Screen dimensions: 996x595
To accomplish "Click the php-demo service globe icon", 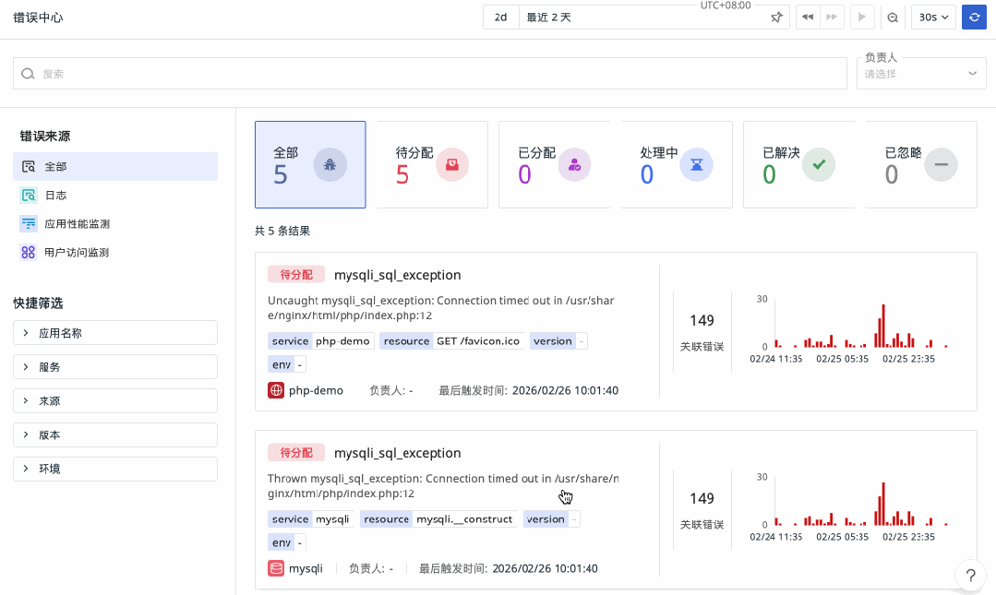I will 274,390.
